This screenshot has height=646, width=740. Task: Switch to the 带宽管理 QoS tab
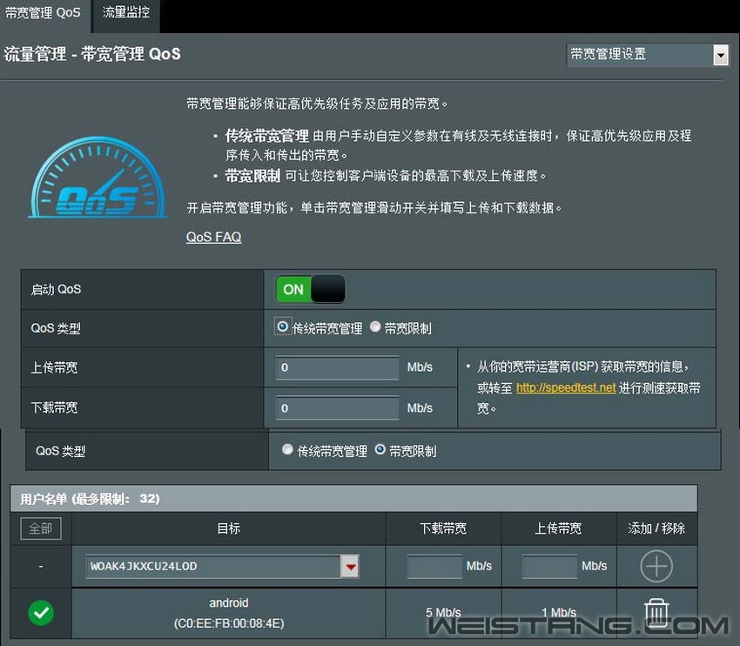[43, 13]
